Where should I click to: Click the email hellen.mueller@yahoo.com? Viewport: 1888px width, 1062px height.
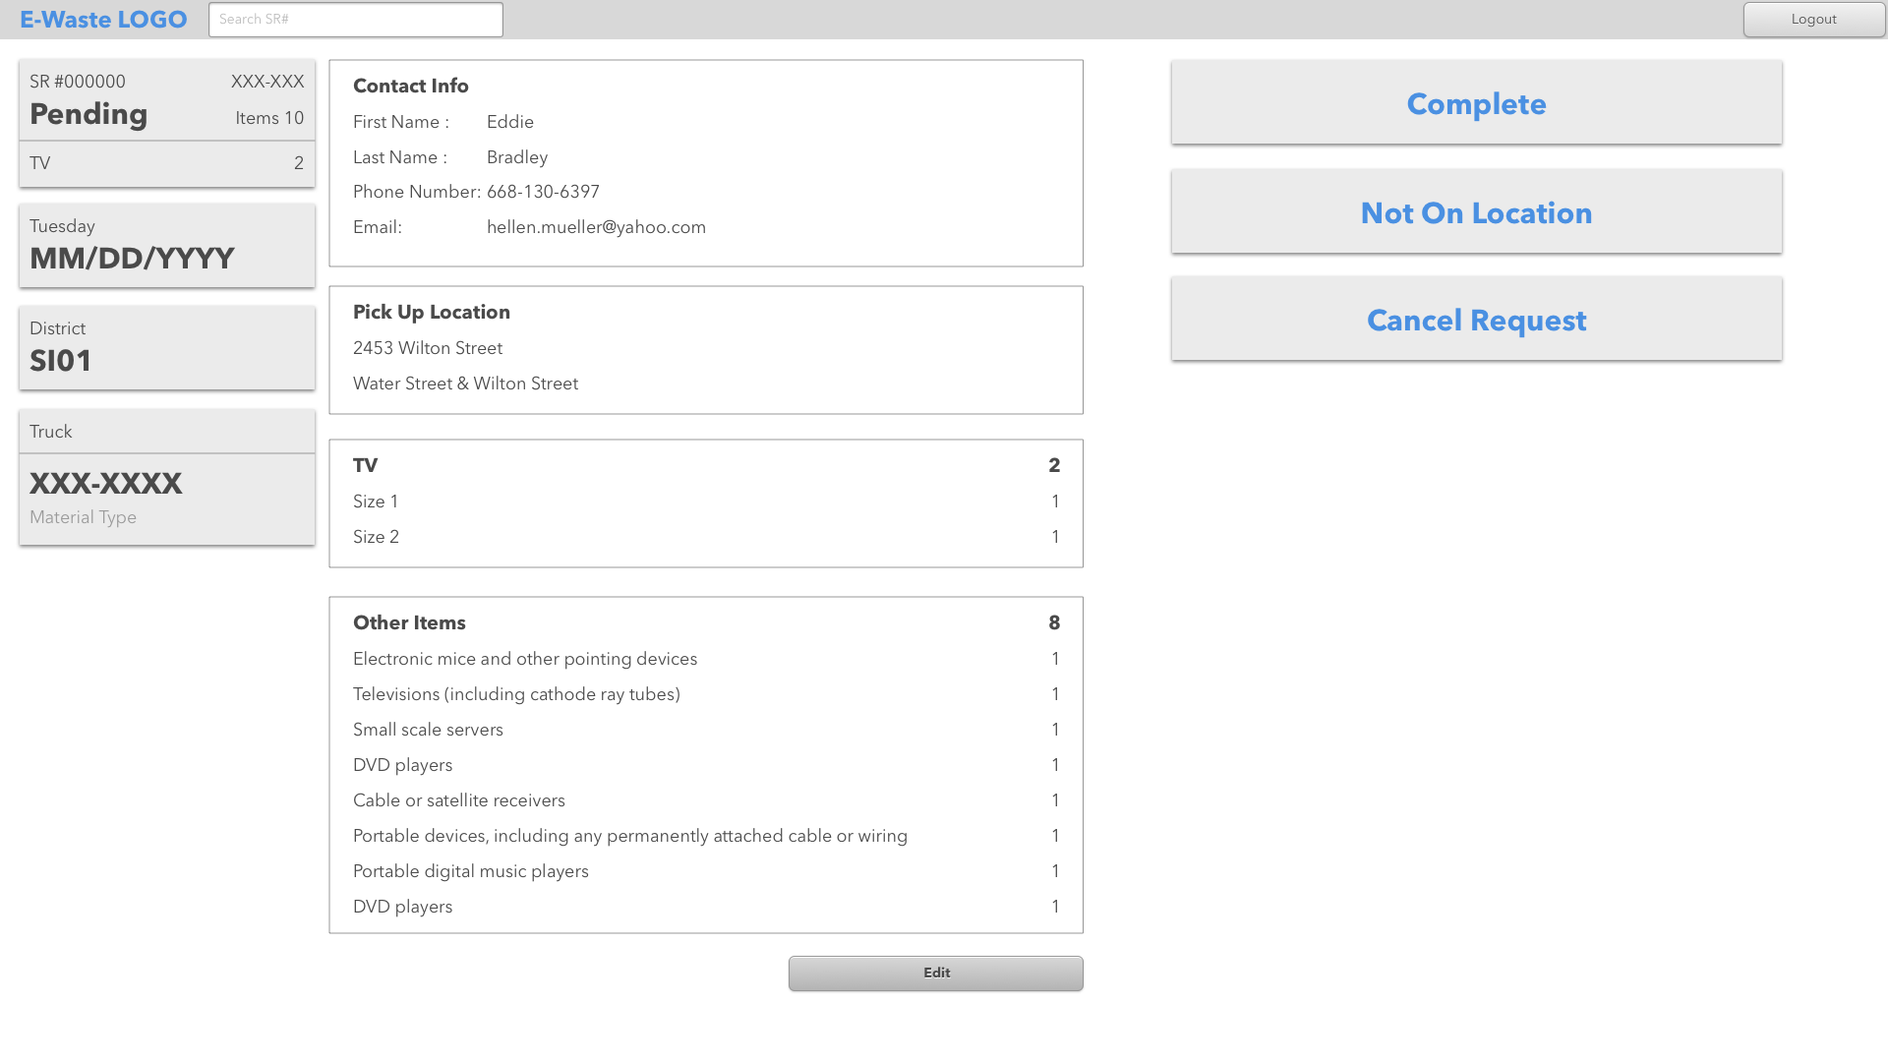click(596, 227)
